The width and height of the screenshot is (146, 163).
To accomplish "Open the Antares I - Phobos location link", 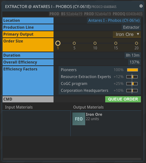I will point(114,20).
